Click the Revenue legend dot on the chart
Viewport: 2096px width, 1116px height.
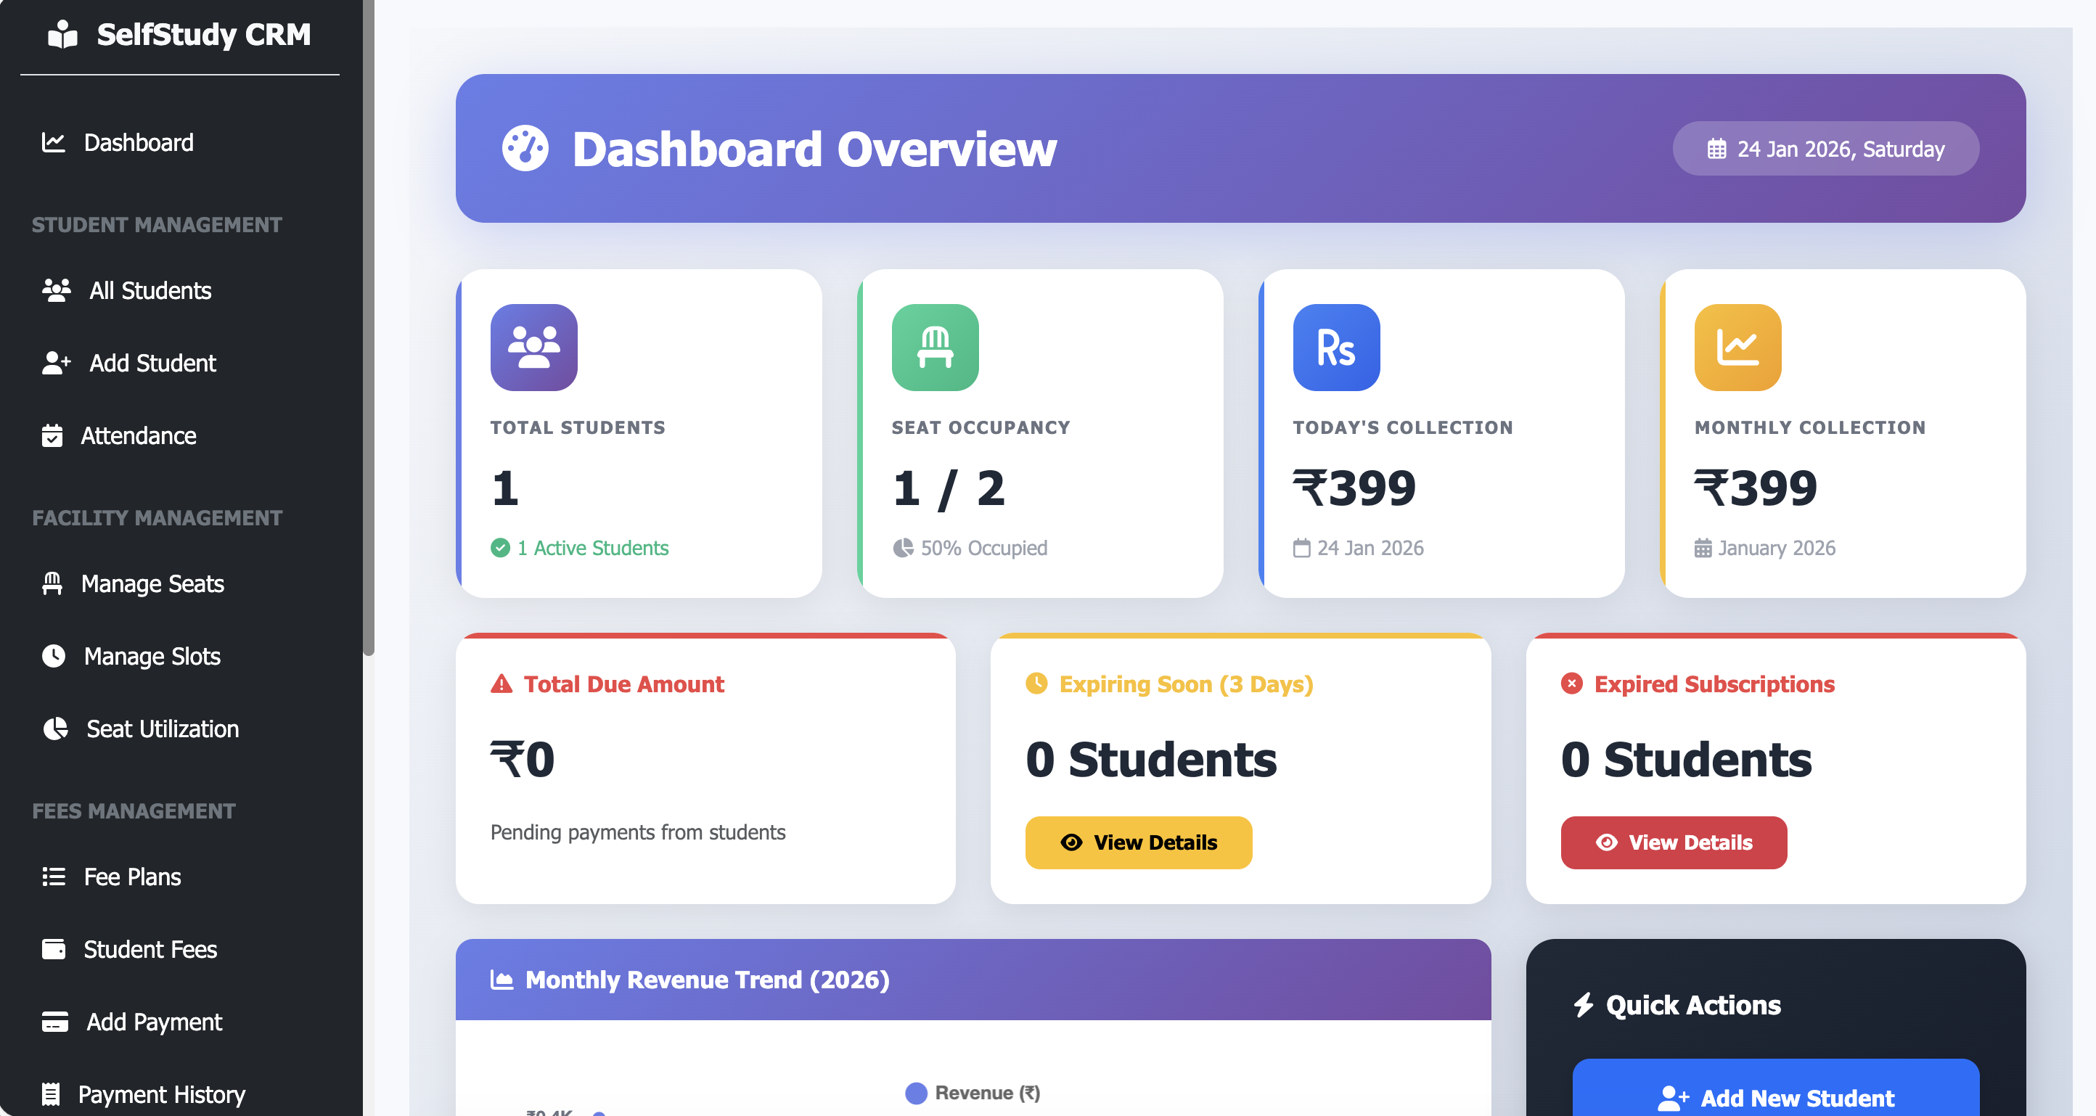916,1092
